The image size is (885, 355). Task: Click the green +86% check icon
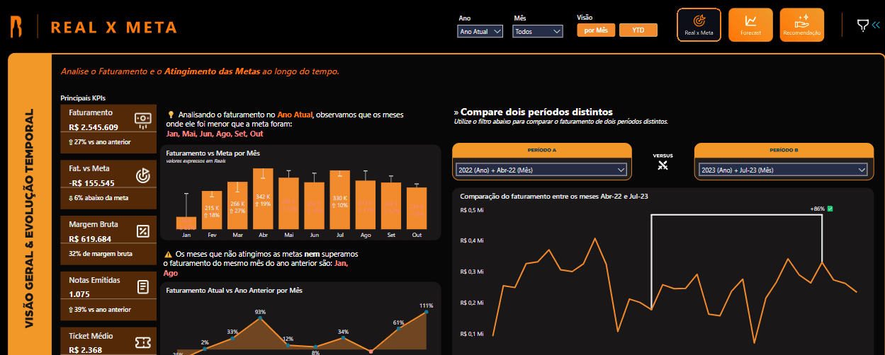[x=830, y=209]
